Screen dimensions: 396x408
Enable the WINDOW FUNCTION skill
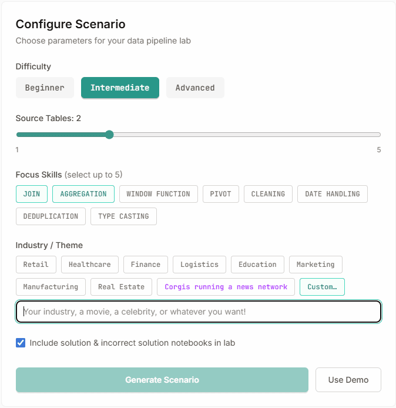[158, 194]
